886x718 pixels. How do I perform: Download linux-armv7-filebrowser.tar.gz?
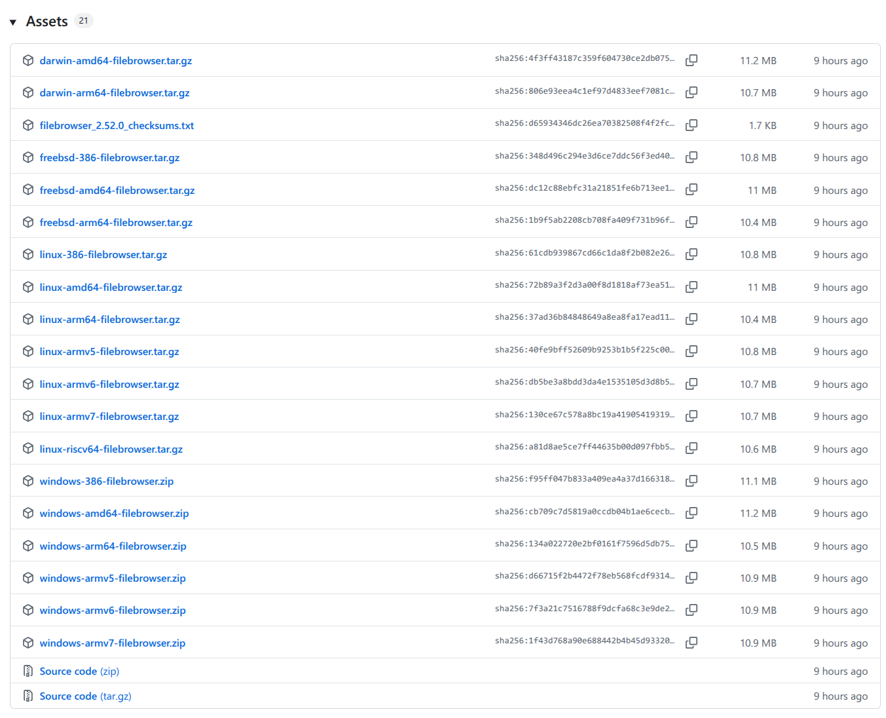click(x=109, y=417)
